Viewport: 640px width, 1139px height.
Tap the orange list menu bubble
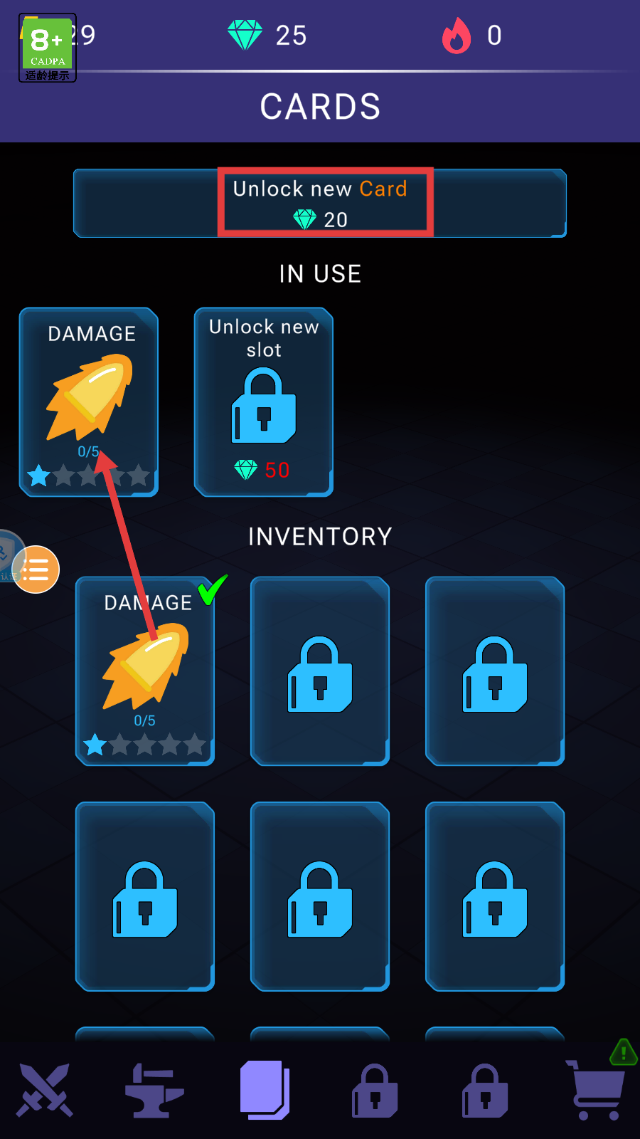(x=36, y=569)
